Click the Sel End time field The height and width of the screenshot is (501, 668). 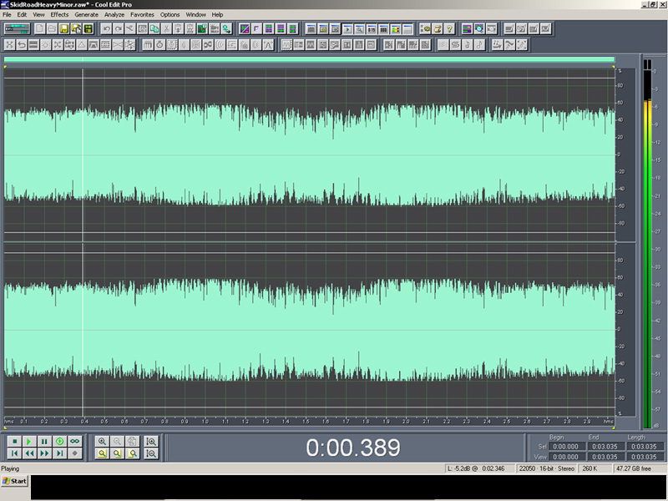(605, 447)
